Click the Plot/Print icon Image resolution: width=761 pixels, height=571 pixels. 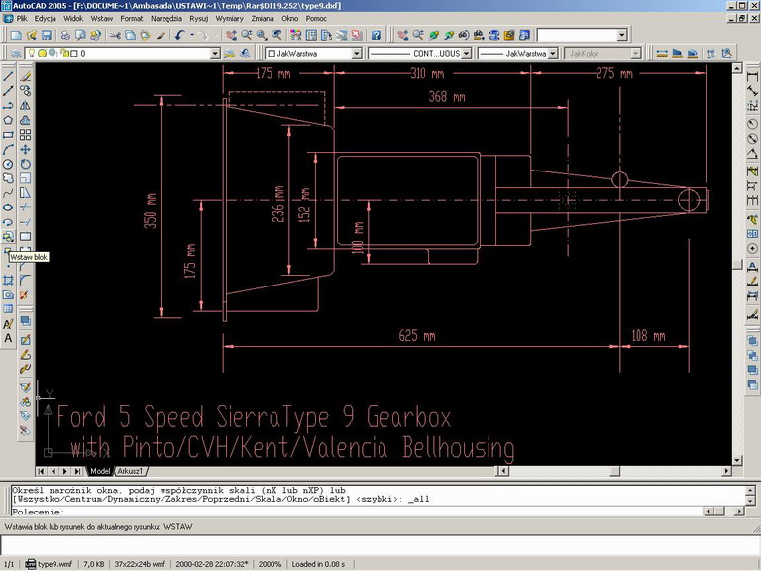(x=65, y=35)
